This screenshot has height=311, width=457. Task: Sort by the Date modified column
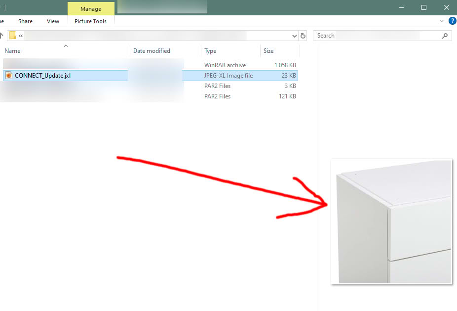tap(152, 51)
